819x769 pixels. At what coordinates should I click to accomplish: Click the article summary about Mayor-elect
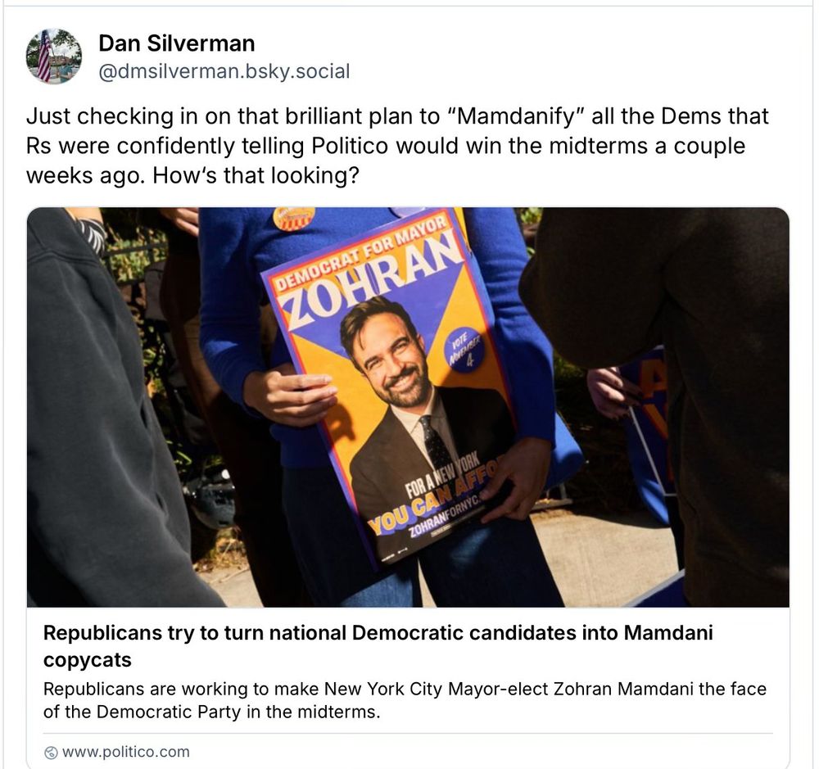click(x=405, y=700)
